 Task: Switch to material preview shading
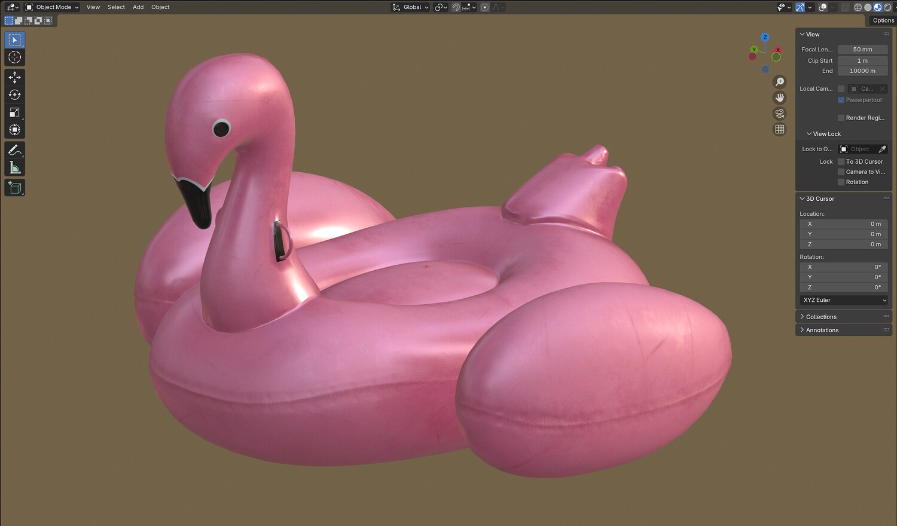point(877,7)
